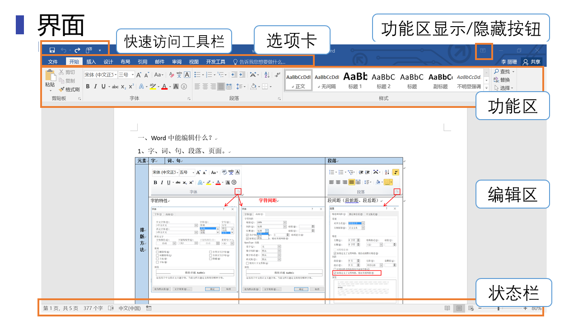Click the multilevel list icon

(220, 75)
